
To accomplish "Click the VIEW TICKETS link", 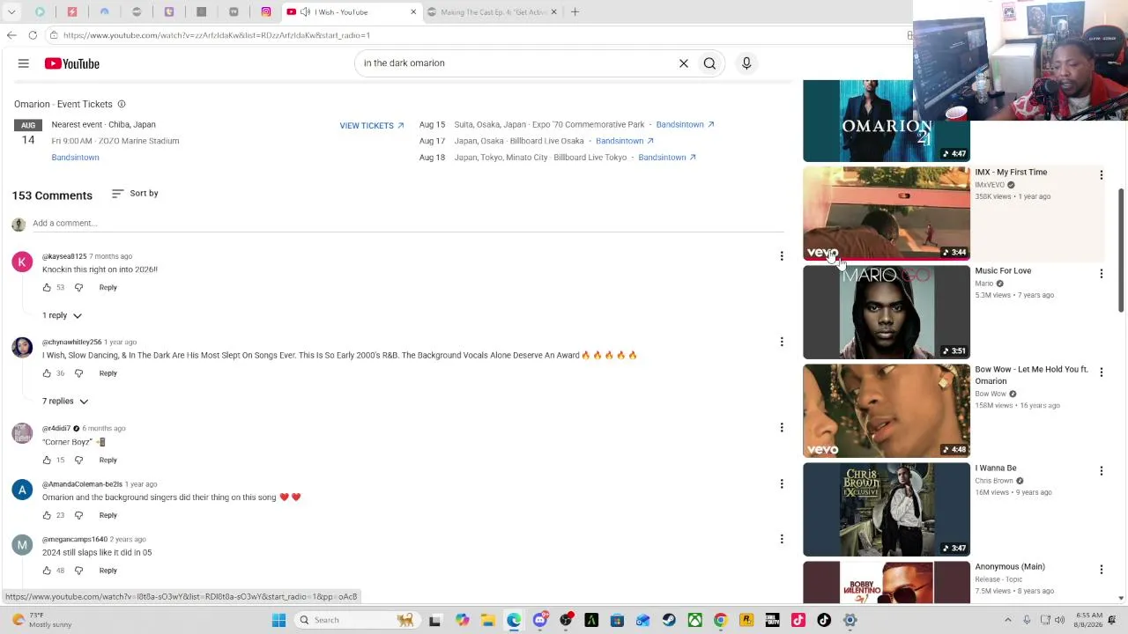I will click(x=372, y=126).
